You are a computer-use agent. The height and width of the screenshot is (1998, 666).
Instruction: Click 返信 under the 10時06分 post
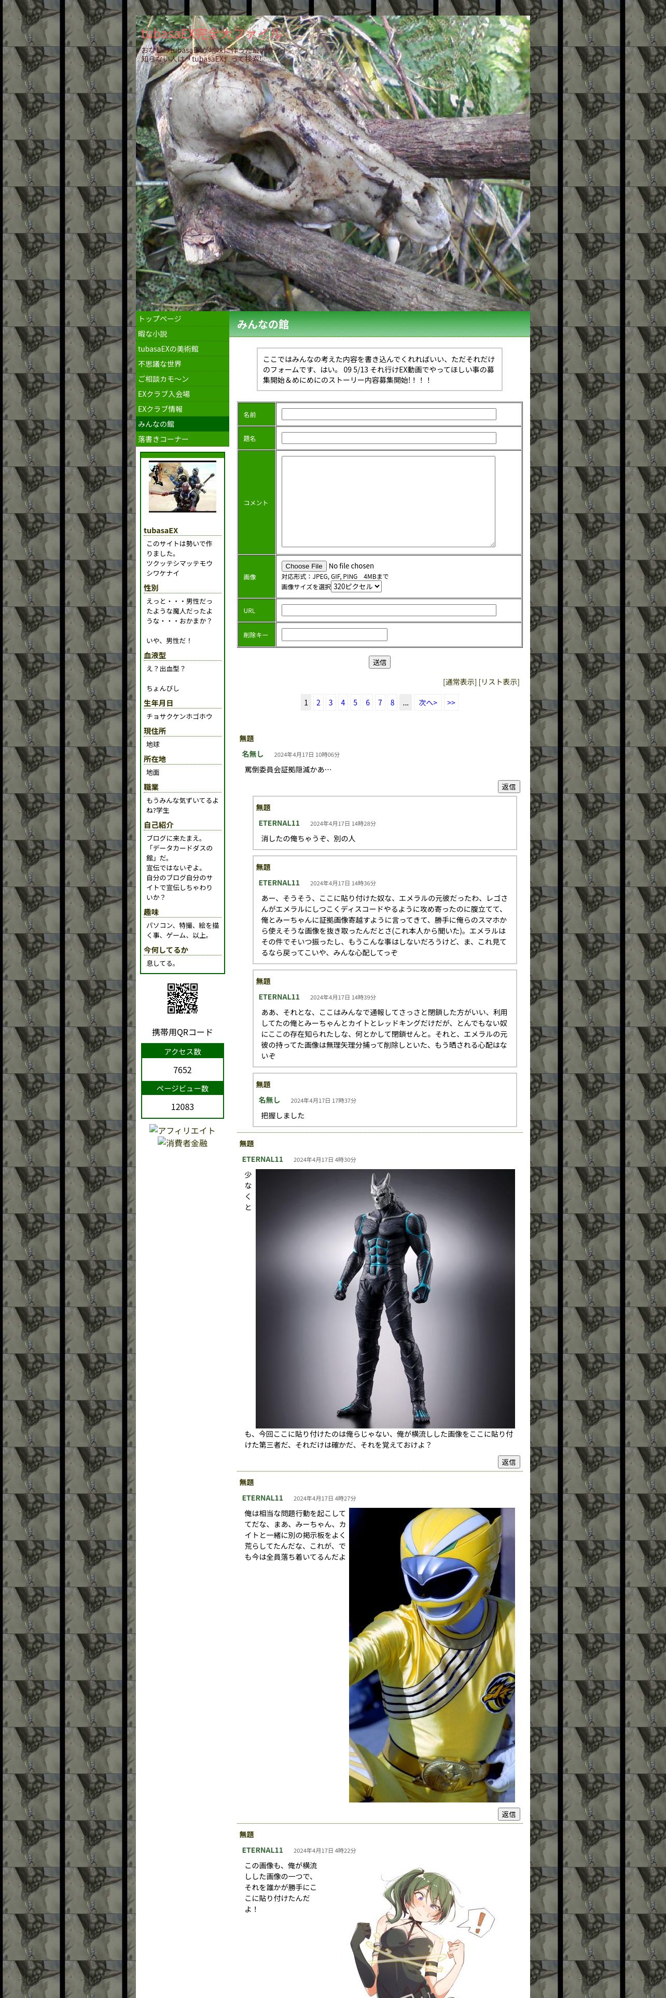click(x=509, y=786)
